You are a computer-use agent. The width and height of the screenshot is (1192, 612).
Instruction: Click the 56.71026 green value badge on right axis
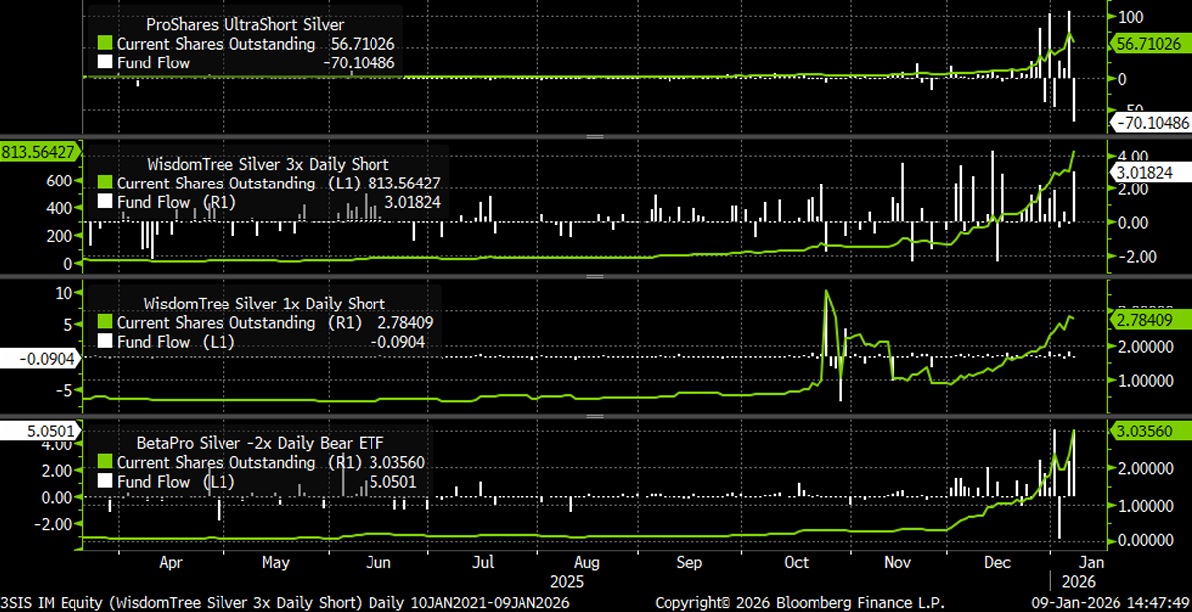(1152, 44)
